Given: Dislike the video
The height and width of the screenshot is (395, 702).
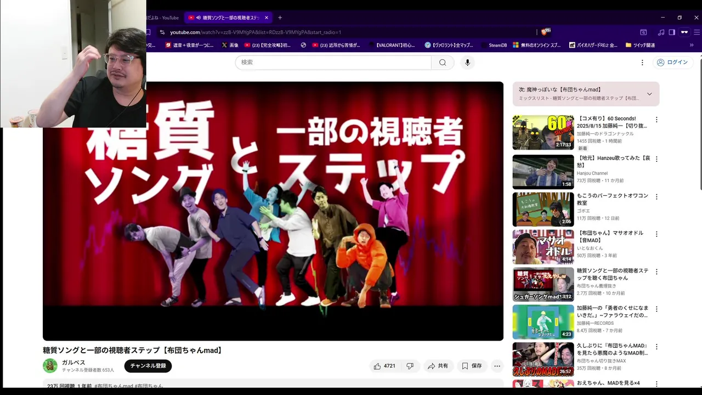Looking at the screenshot, I should coord(410,366).
